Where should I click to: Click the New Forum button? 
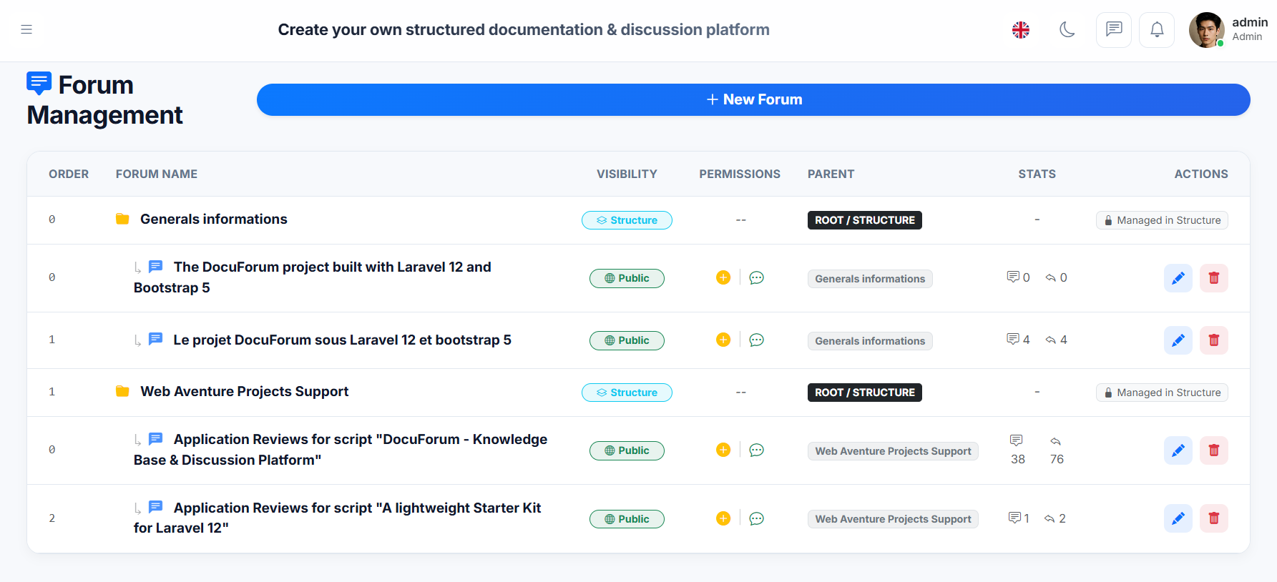pos(753,99)
